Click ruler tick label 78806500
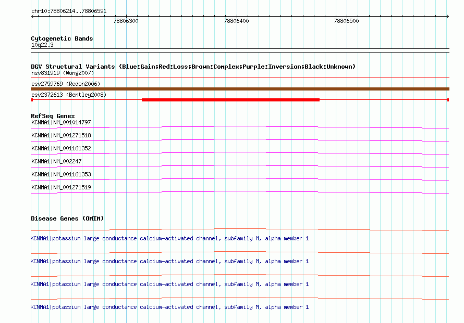464x323 pixels. (346, 21)
